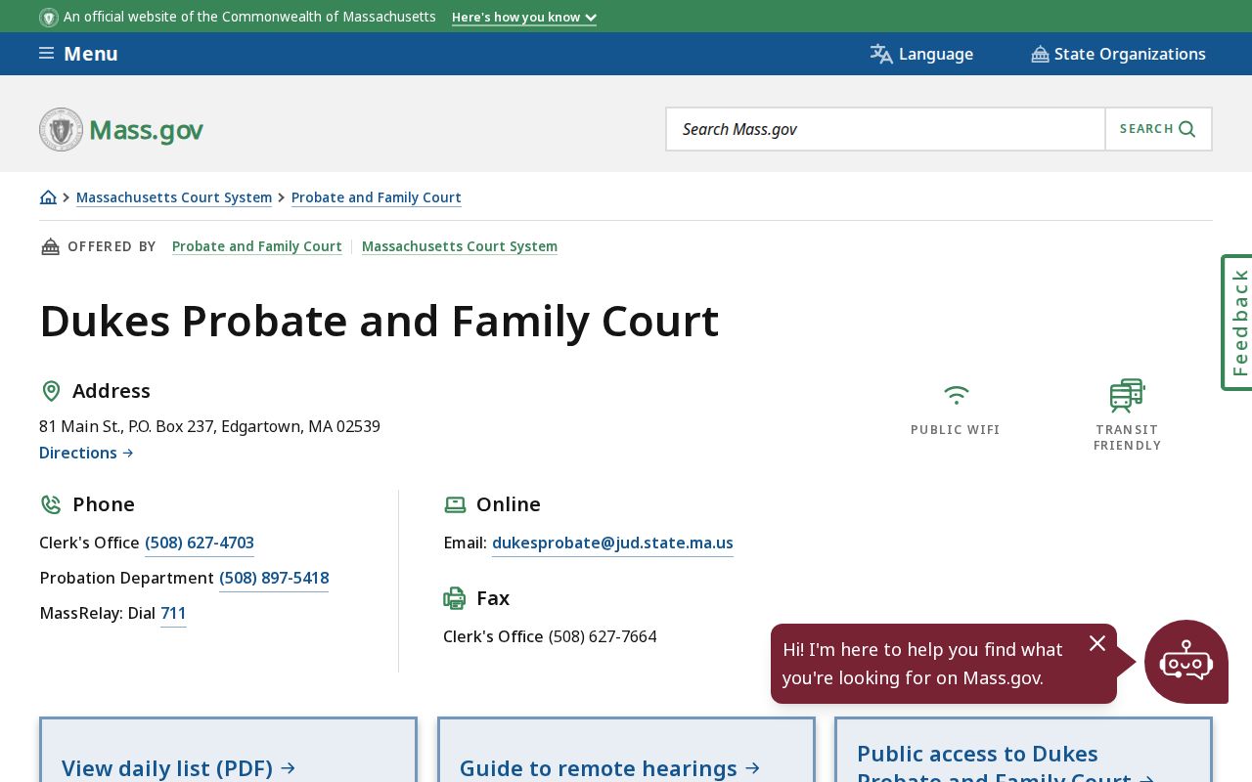Open the Feedback side tab
Viewport: 1252px width, 782px height.
[1237, 323]
